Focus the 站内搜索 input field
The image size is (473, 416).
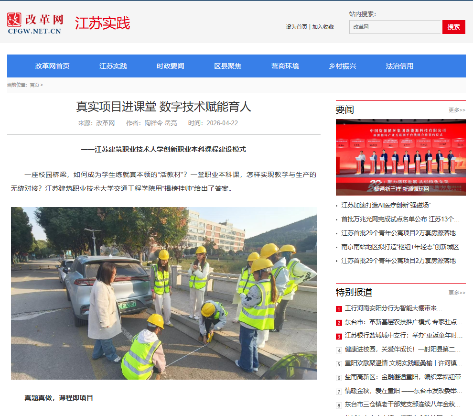(x=395, y=27)
